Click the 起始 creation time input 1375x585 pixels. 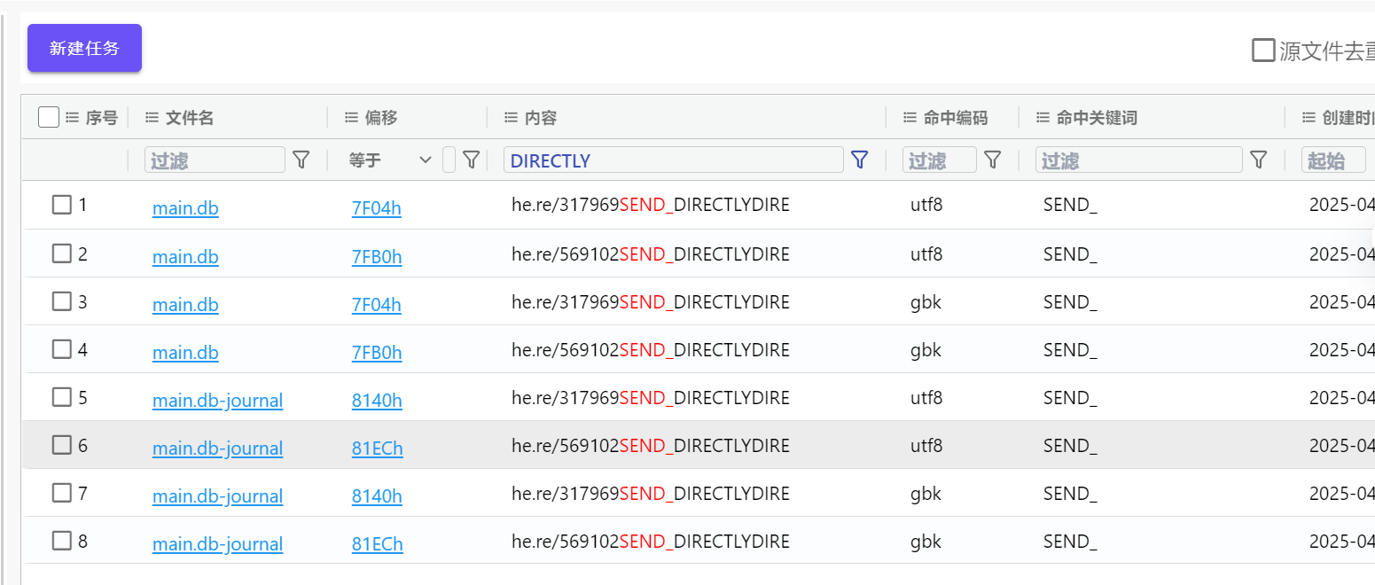pos(1332,160)
